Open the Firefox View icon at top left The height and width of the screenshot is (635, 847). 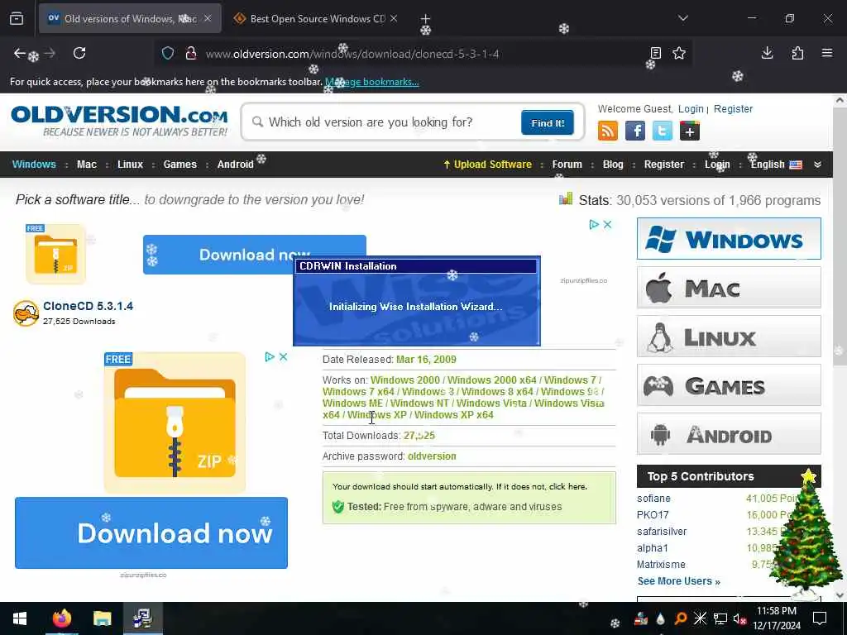(x=17, y=18)
